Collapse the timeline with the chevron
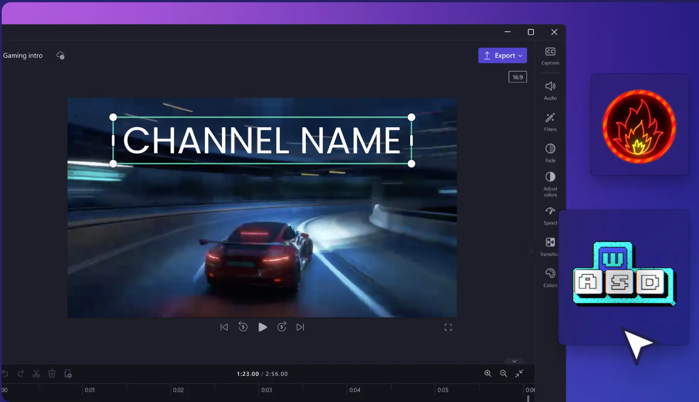The width and height of the screenshot is (699, 402). point(515,361)
